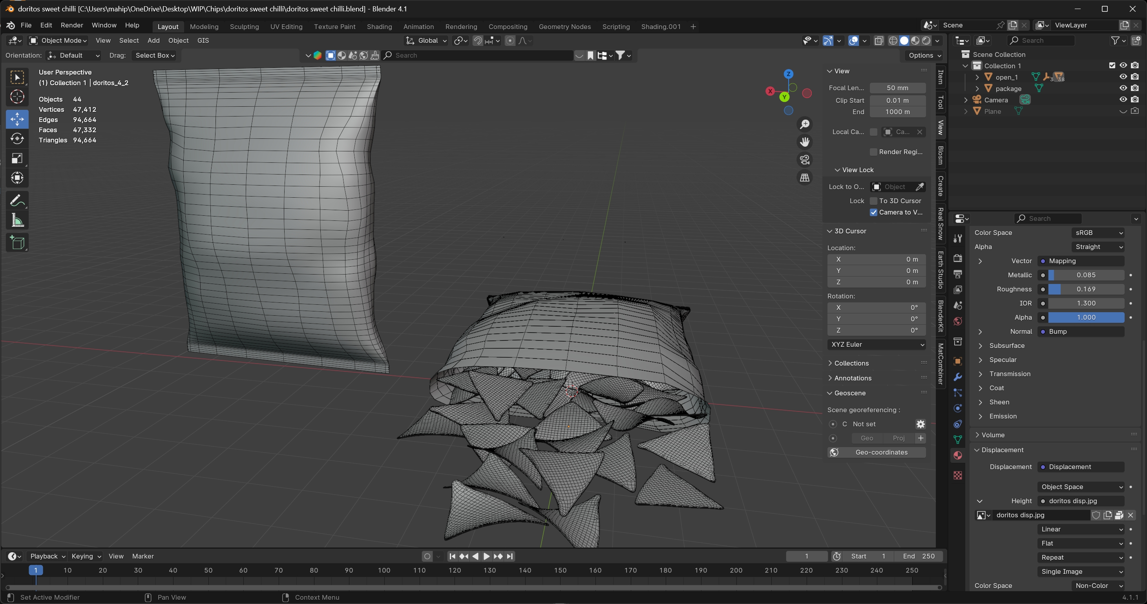Click the zoom magnifier viewport gizmo
The width and height of the screenshot is (1147, 604).
805,124
